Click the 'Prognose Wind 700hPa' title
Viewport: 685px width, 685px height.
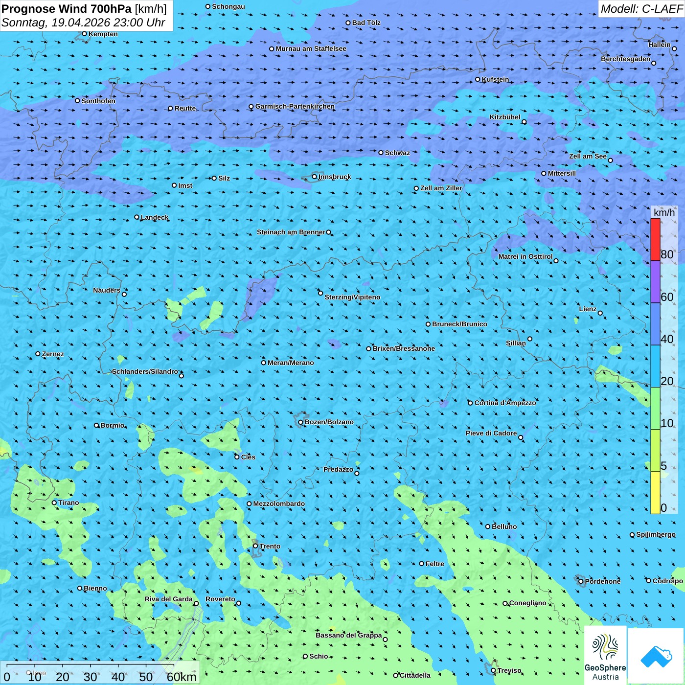[x=67, y=9]
